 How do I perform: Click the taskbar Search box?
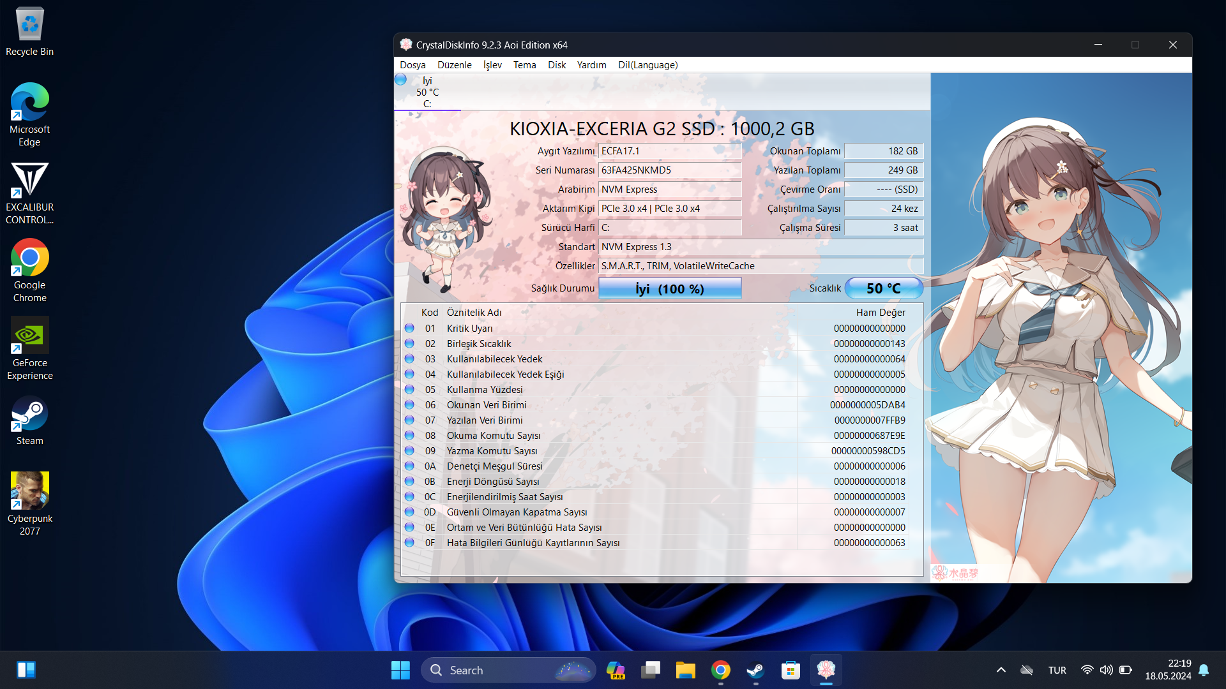[508, 670]
